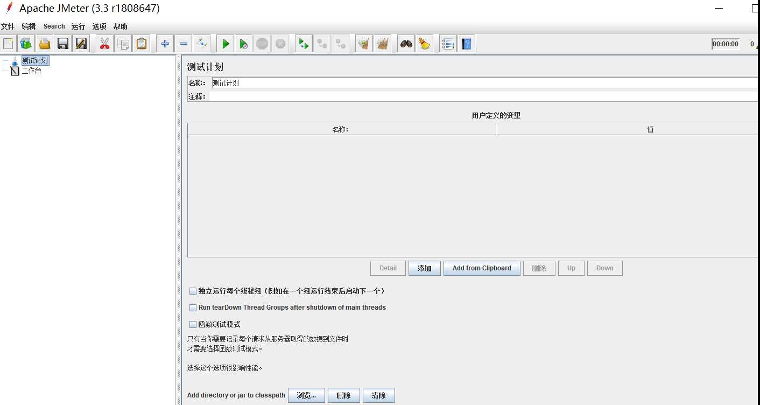Collapse all nodes with minus icon

[184, 44]
